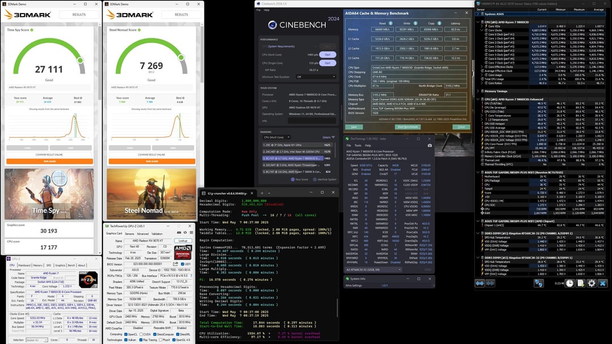Start the Cinebench CPU (Multi Core) test

[328, 54]
